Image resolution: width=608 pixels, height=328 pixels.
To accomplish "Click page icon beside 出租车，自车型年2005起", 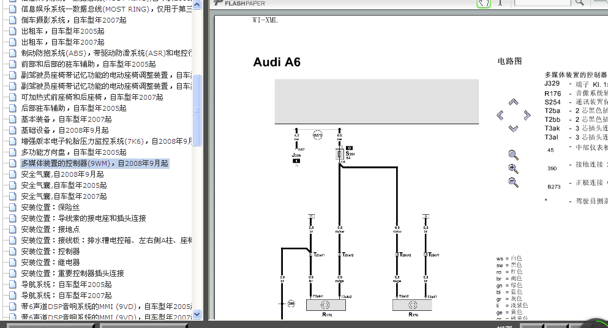I will [13, 31].
